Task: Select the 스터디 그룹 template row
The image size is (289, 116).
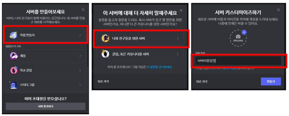Action: pos(45,85)
